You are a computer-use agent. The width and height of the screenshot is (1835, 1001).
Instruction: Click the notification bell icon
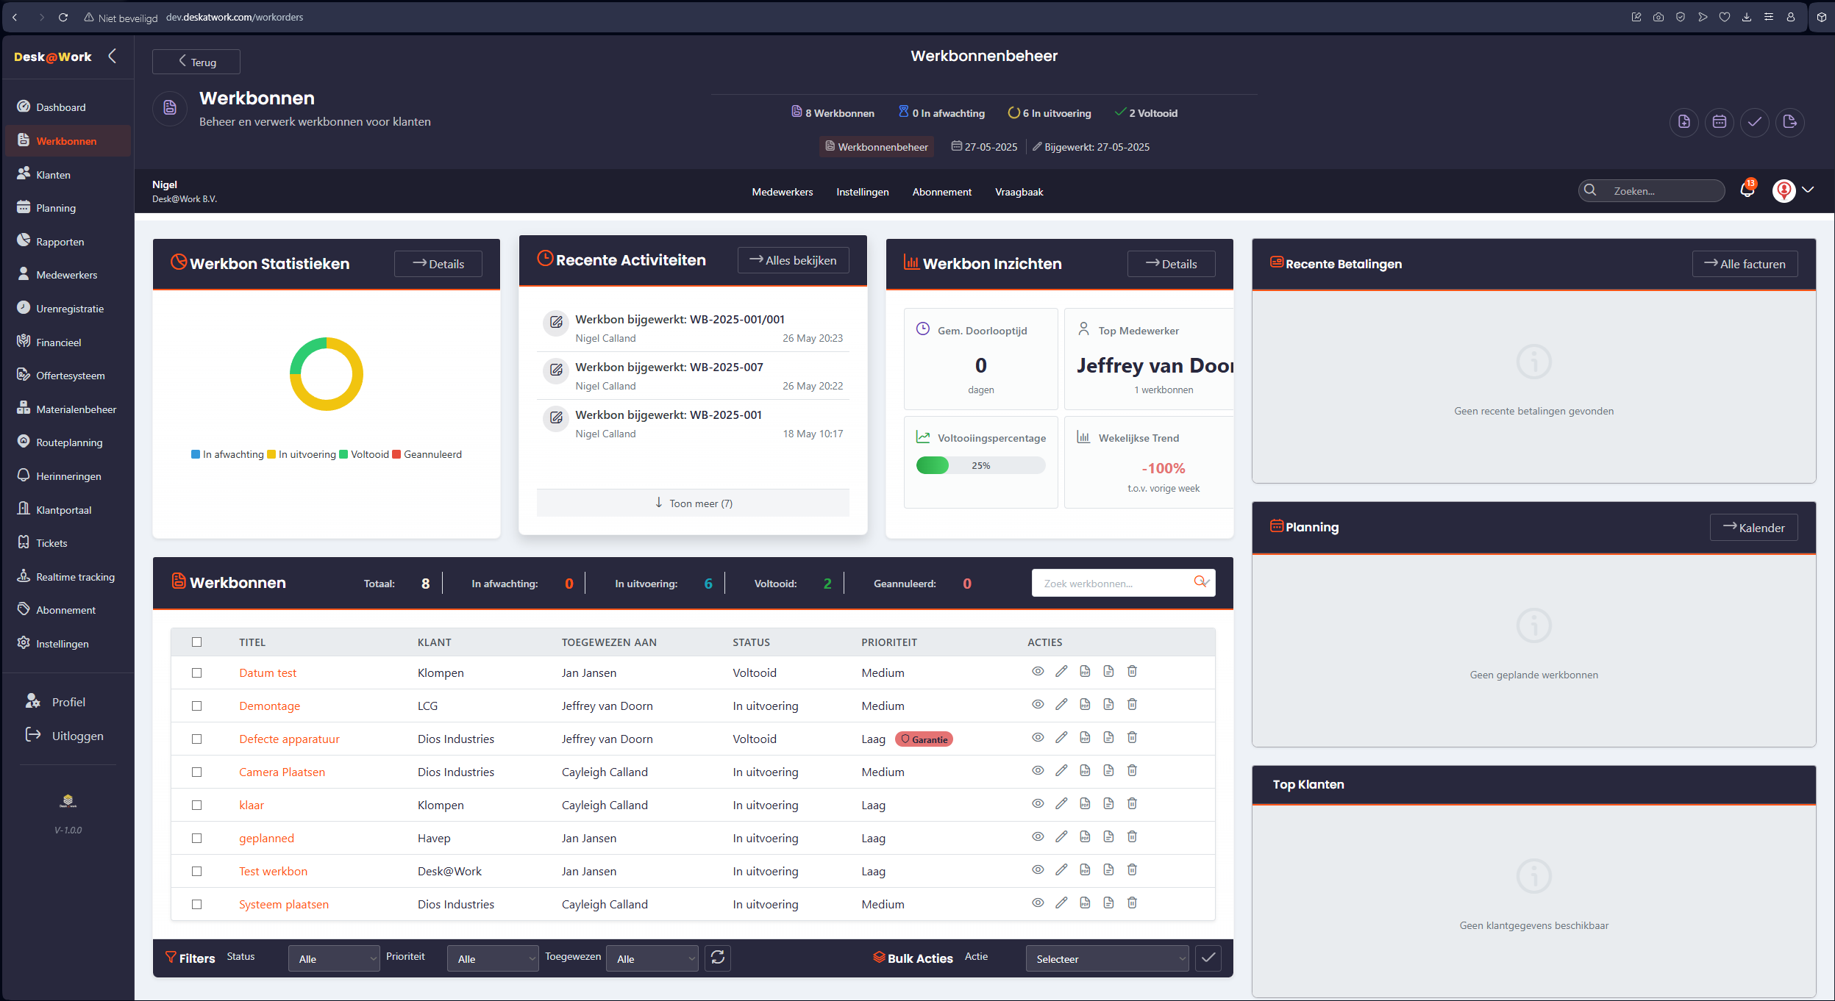click(1747, 191)
